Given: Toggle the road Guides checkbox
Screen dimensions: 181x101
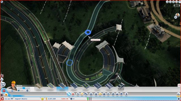Looking at the screenshot, I should click(x=19, y=90).
